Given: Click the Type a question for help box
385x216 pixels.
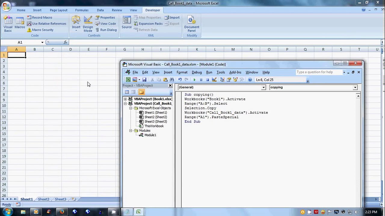Looking at the screenshot, I should 319,72.
